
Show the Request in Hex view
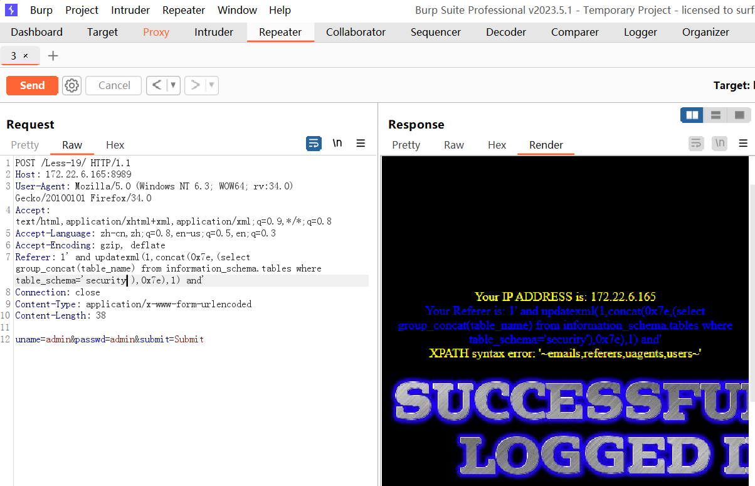tap(115, 145)
